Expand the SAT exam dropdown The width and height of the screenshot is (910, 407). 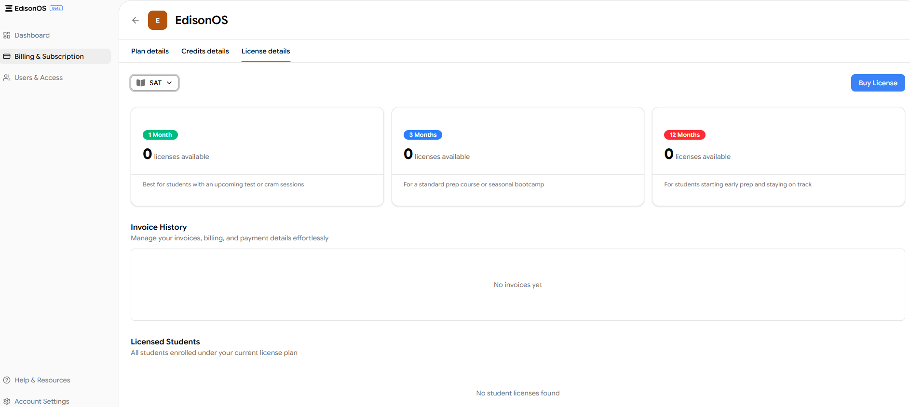(x=155, y=83)
